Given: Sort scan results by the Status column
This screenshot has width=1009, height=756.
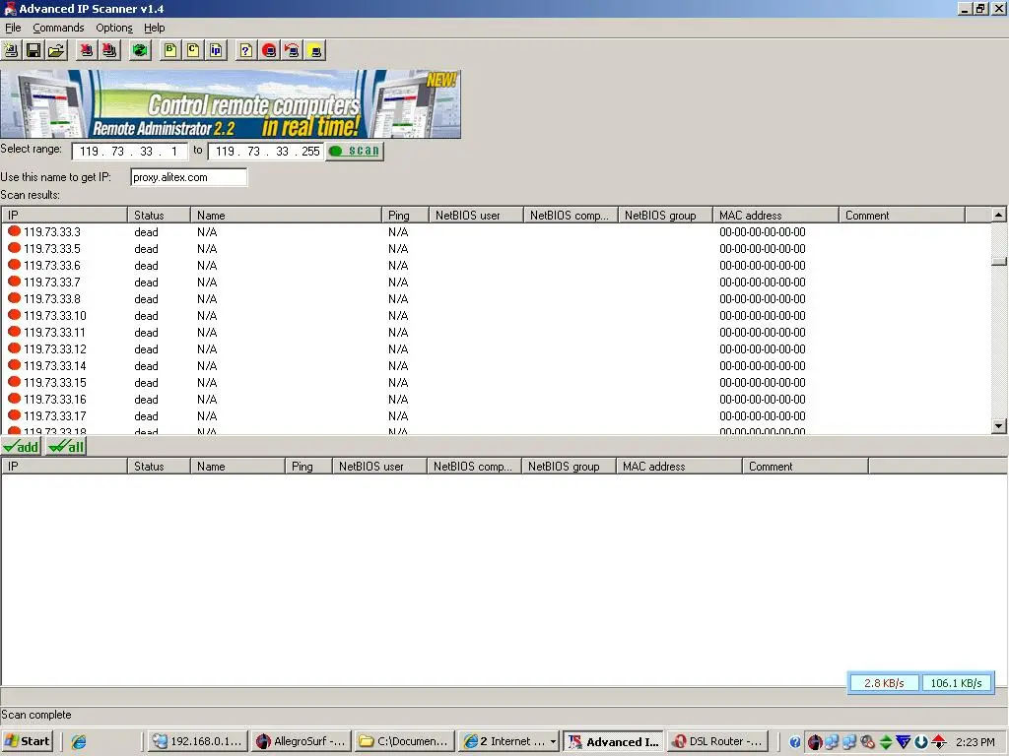Looking at the screenshot, I should 159,216.
